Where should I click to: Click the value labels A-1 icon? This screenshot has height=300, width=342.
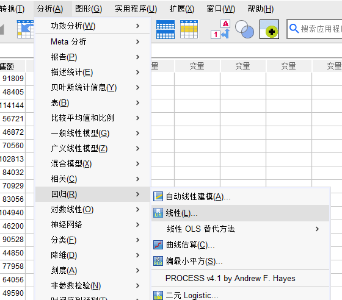pos(220,29)
